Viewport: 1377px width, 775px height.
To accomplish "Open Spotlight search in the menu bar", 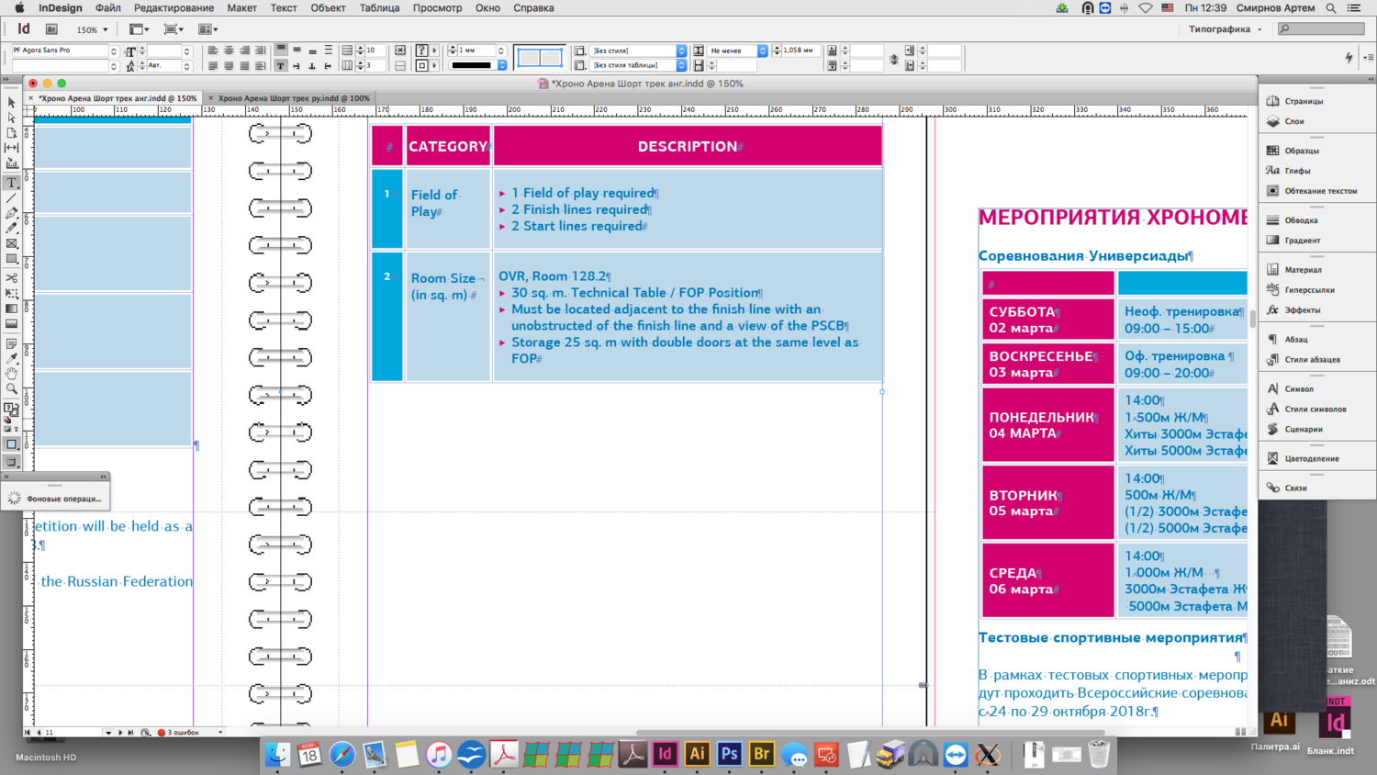I will (1331, 8).
